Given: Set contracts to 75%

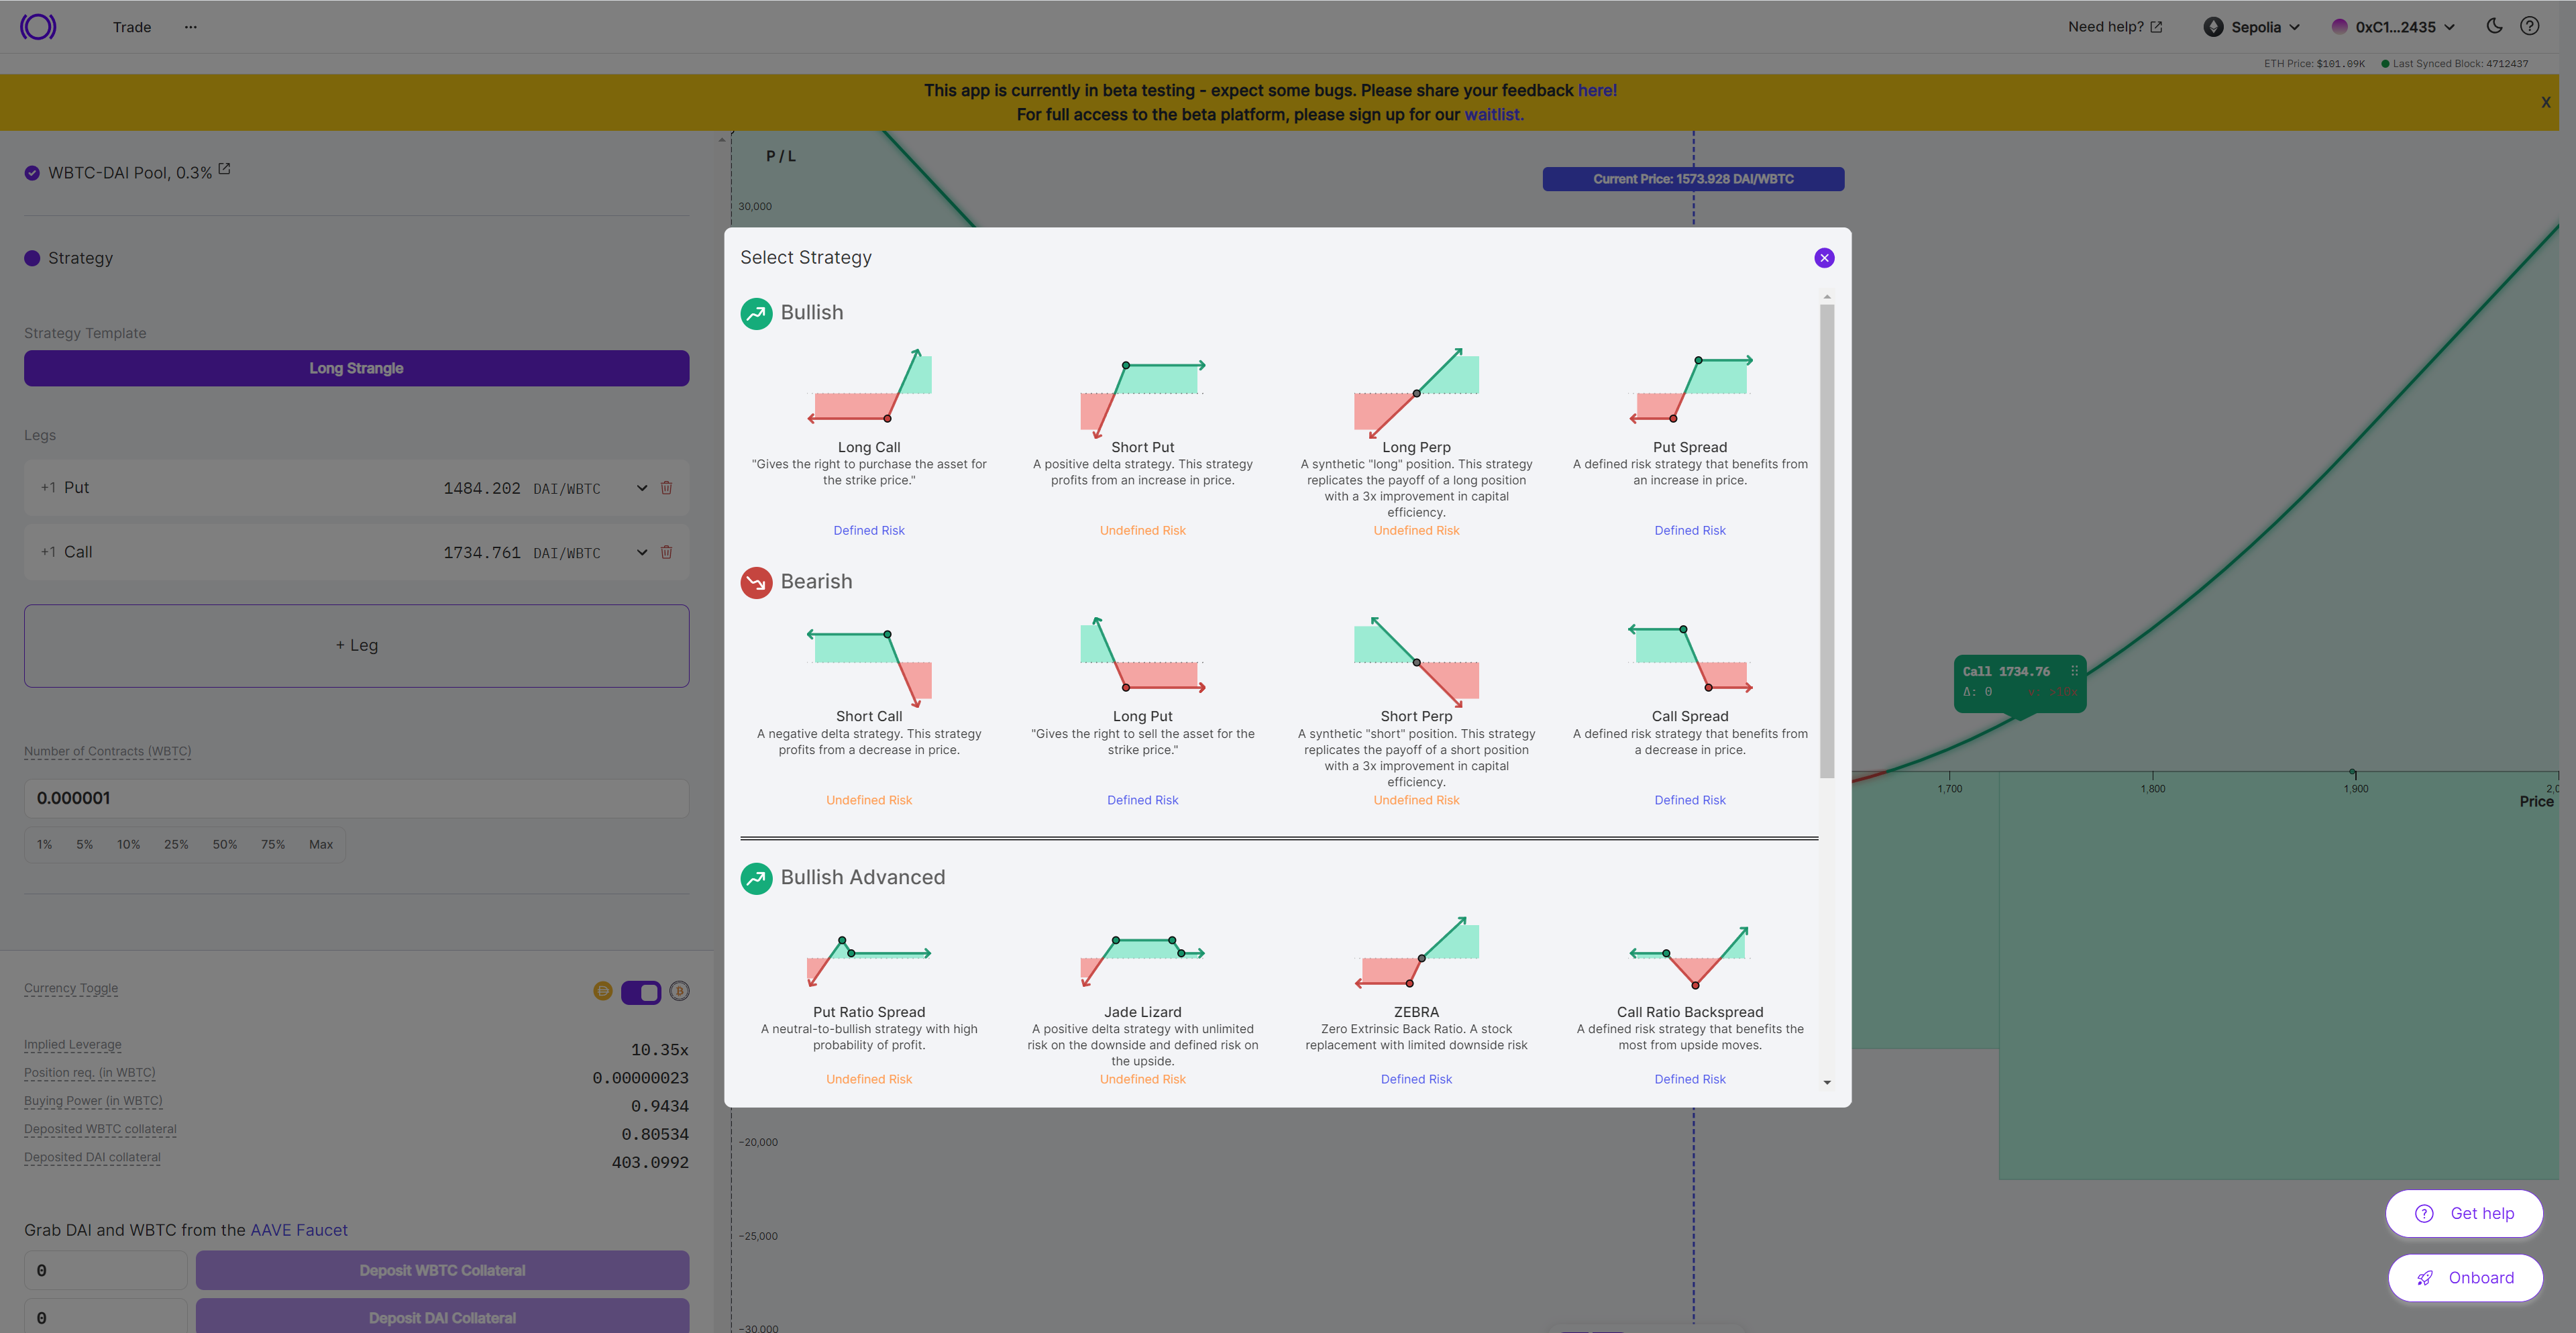Looking at the screenshot, I should pos(273,844).
